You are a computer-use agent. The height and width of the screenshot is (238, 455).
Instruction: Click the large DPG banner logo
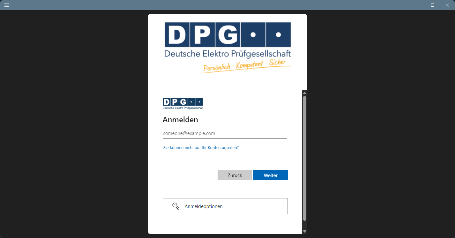point(227,48)
